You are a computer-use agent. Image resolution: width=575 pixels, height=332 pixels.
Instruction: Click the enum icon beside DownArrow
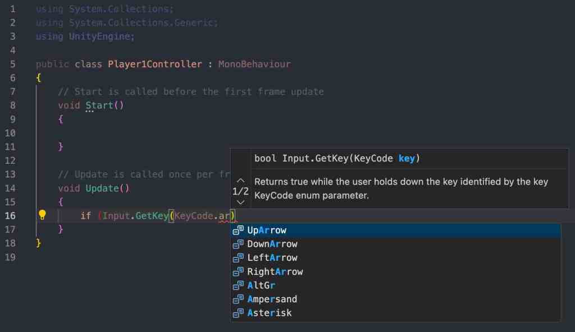pos(238,245)
